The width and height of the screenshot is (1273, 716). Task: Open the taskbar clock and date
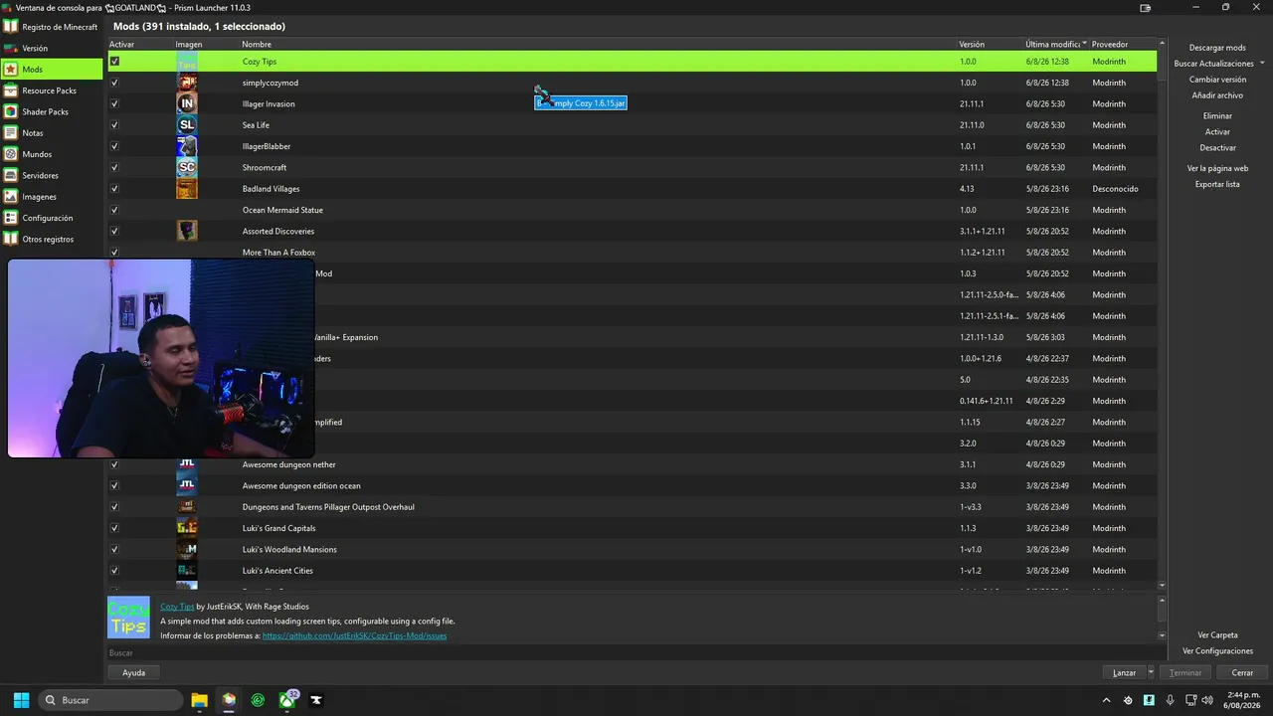[1243, 700]
